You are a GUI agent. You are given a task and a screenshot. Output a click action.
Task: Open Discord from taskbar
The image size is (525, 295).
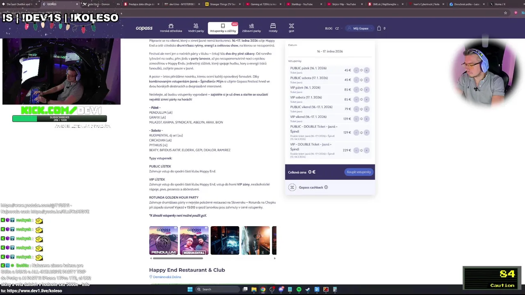tap(281, 289)
